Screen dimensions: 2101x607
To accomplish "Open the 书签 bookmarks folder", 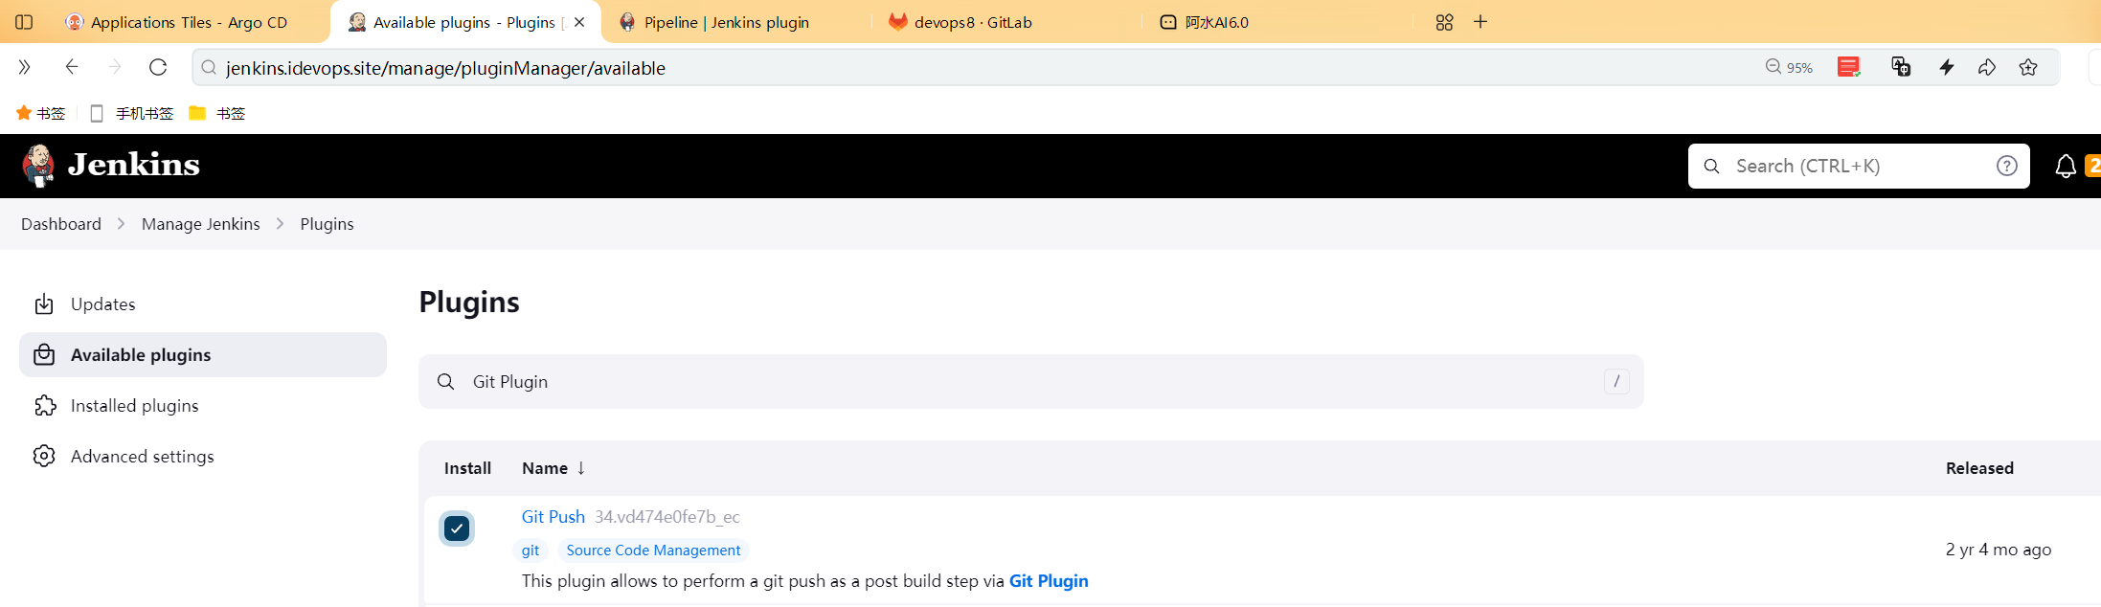I will [x=217, y=113].
